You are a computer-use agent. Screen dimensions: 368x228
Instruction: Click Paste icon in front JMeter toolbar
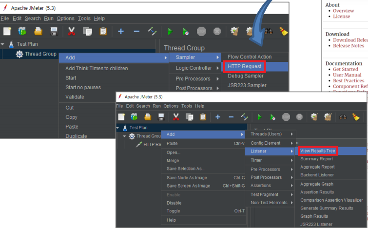[x=203, y=117]
